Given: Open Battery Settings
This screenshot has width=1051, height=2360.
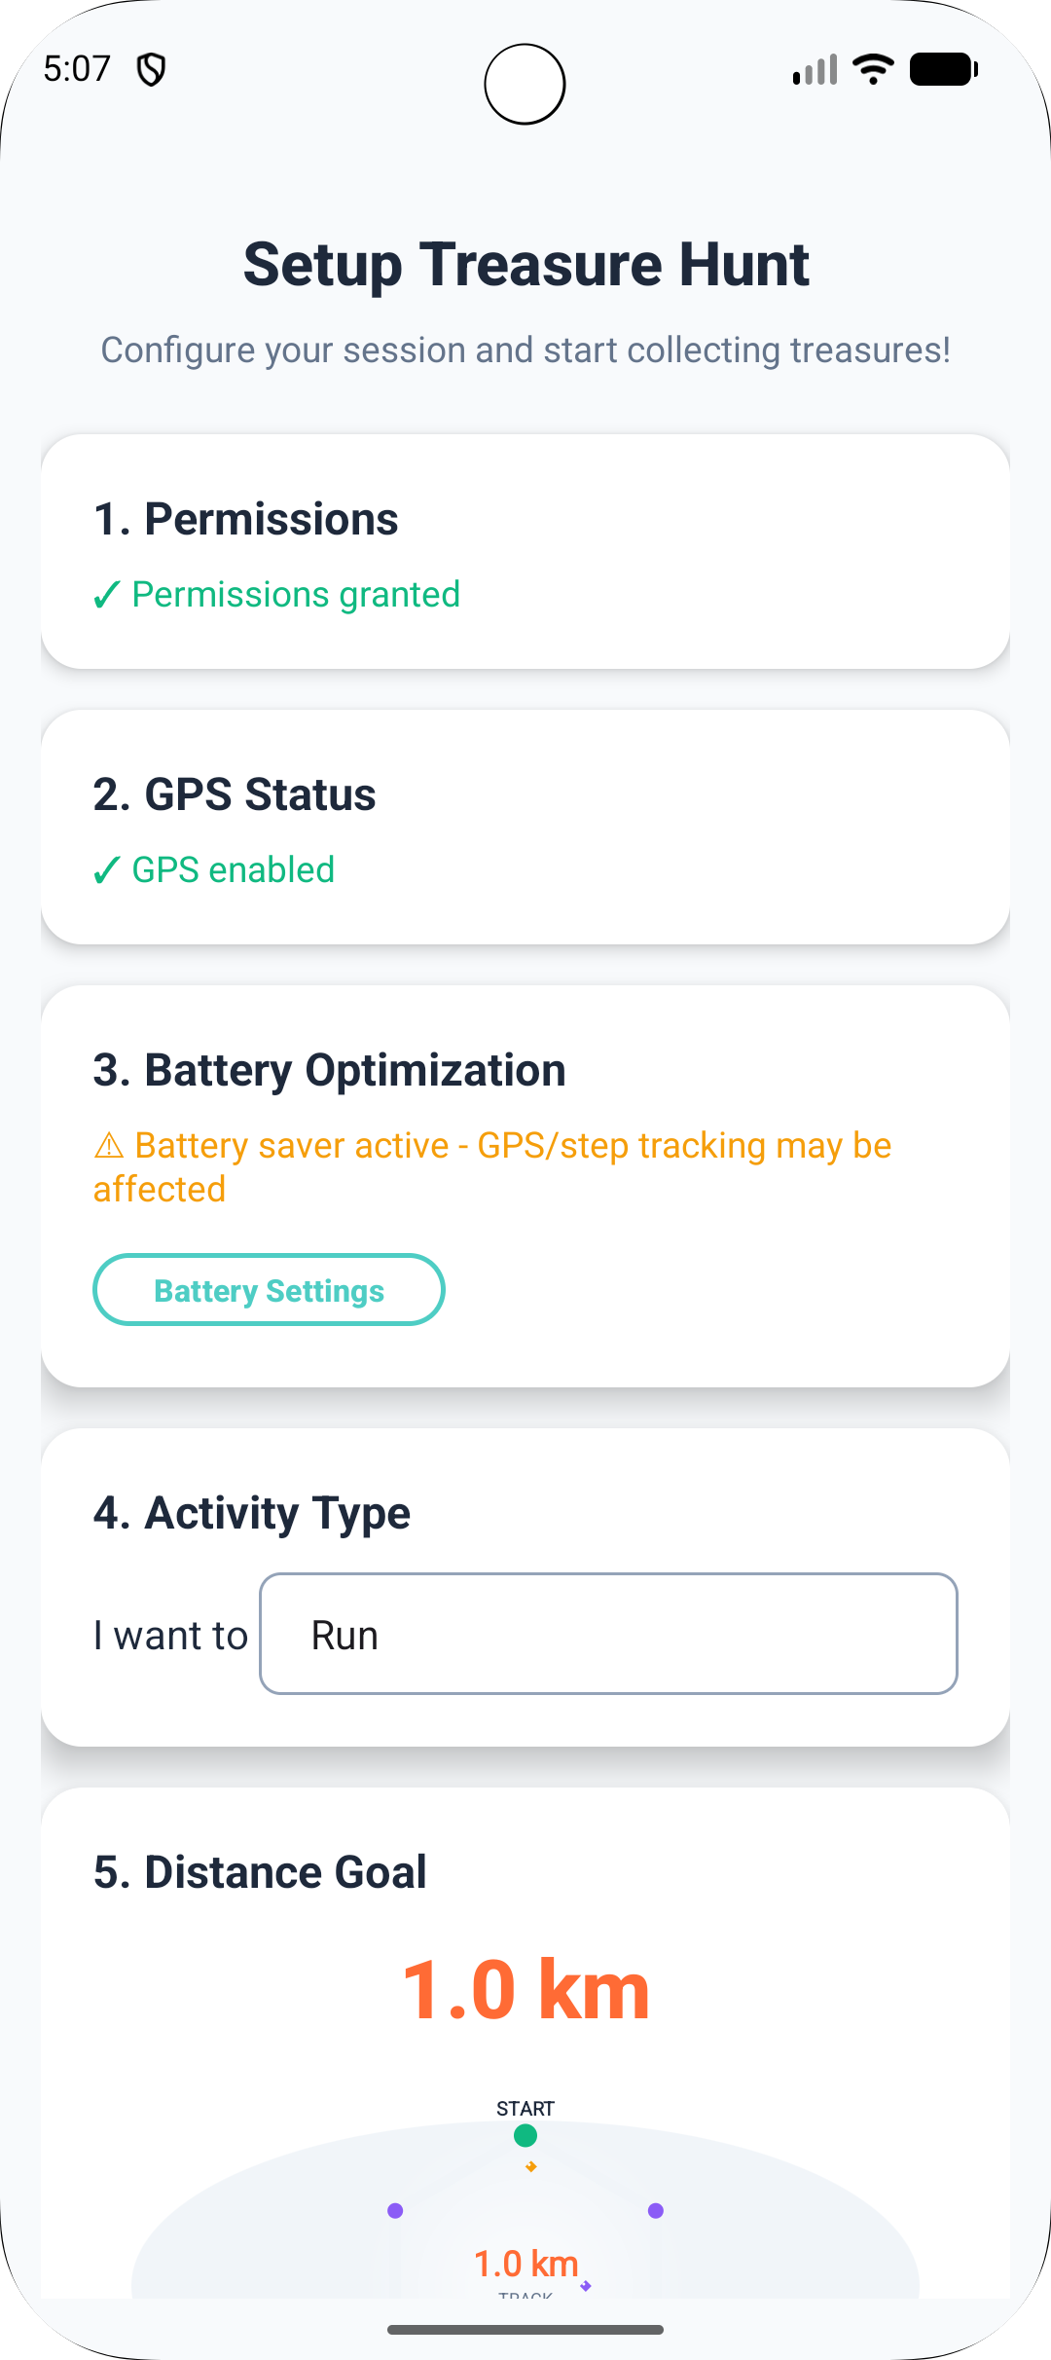Looking at the screenshot, I should (x=269, y=1290).
